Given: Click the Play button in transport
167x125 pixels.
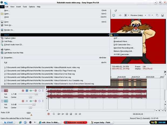Looking at the screenshot, I should 63,114.
